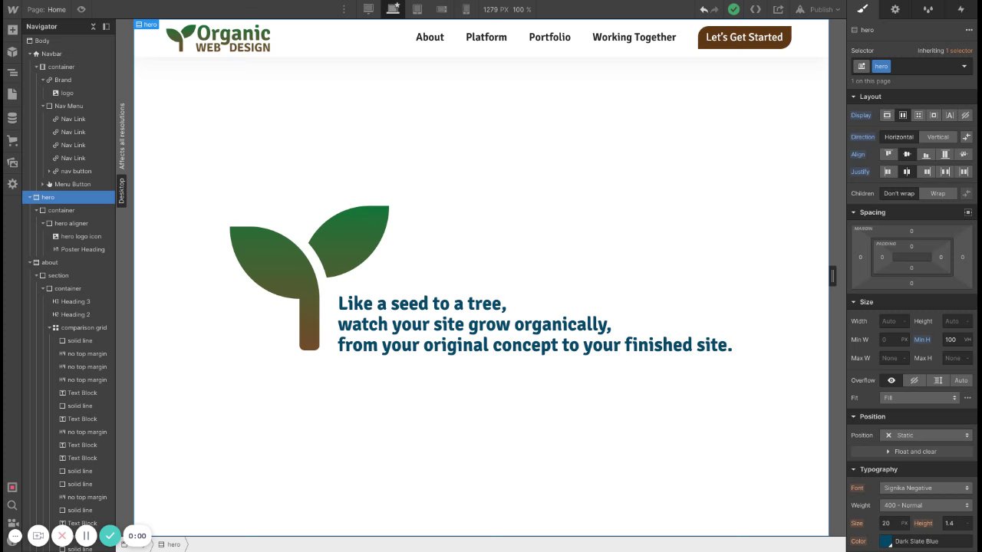Open the Settings gear in left sidebar
The width and height of the screenshot is (982, 552).
tap(12, 184)
